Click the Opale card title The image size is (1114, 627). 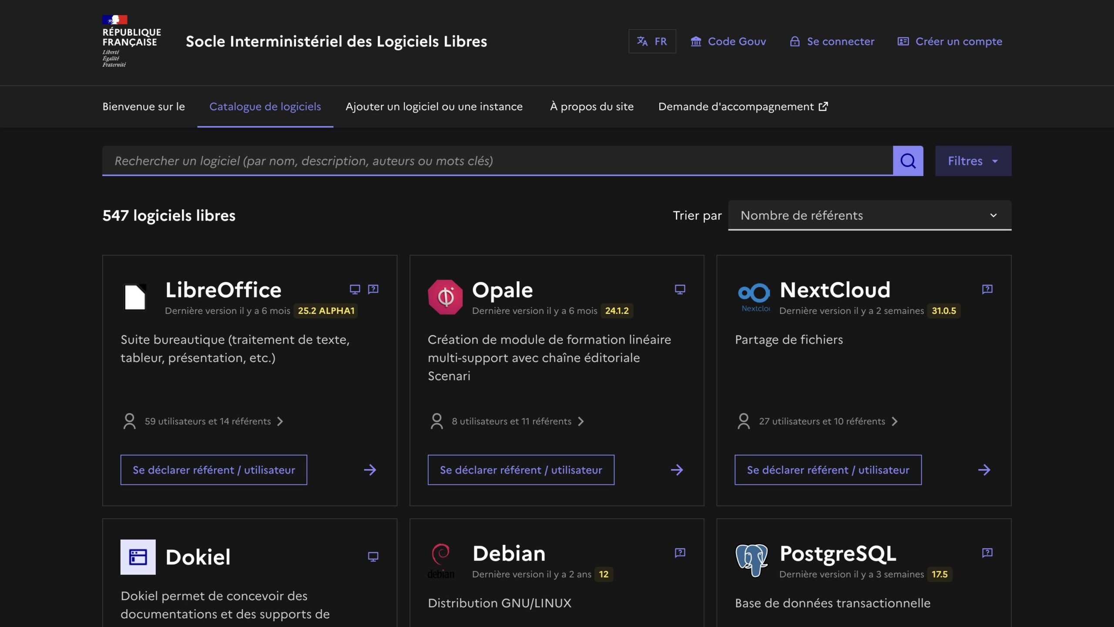(503, 290)
